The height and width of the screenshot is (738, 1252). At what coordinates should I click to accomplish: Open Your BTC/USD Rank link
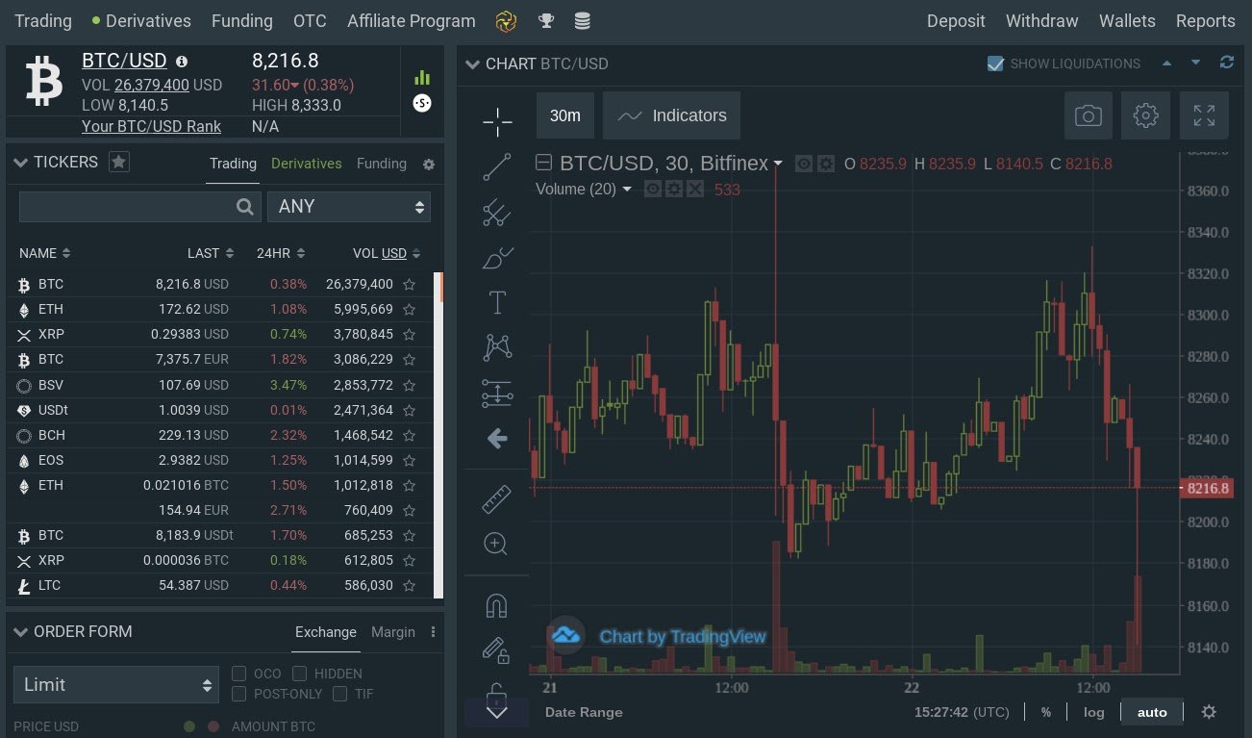click(x=151, y=126)
